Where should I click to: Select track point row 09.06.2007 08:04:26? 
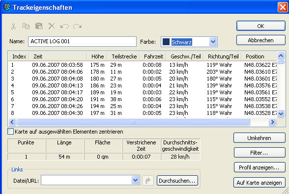pyautogui.click(x=143, y=106)
